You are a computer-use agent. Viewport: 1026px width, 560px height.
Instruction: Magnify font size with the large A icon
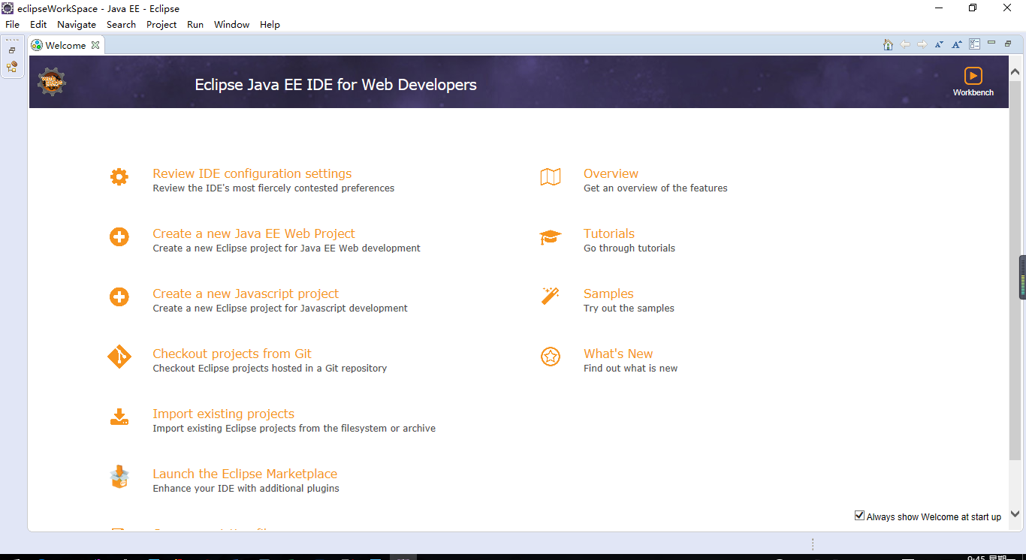click(x=957, y=44)
